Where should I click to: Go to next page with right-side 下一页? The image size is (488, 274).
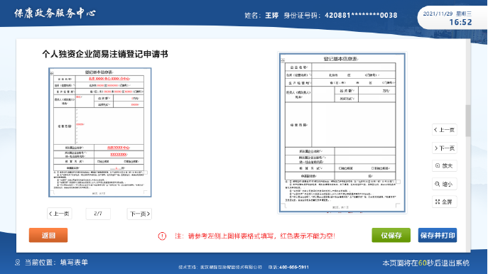[x=445, y=148]
